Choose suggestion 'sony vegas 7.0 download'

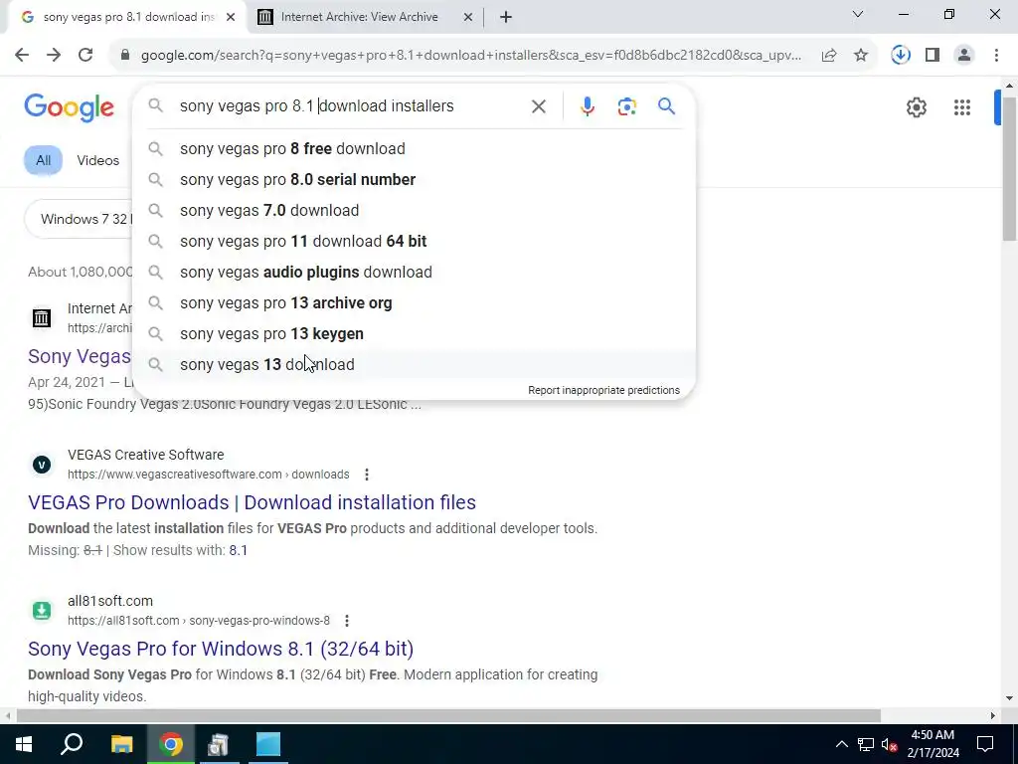[414, 211]
